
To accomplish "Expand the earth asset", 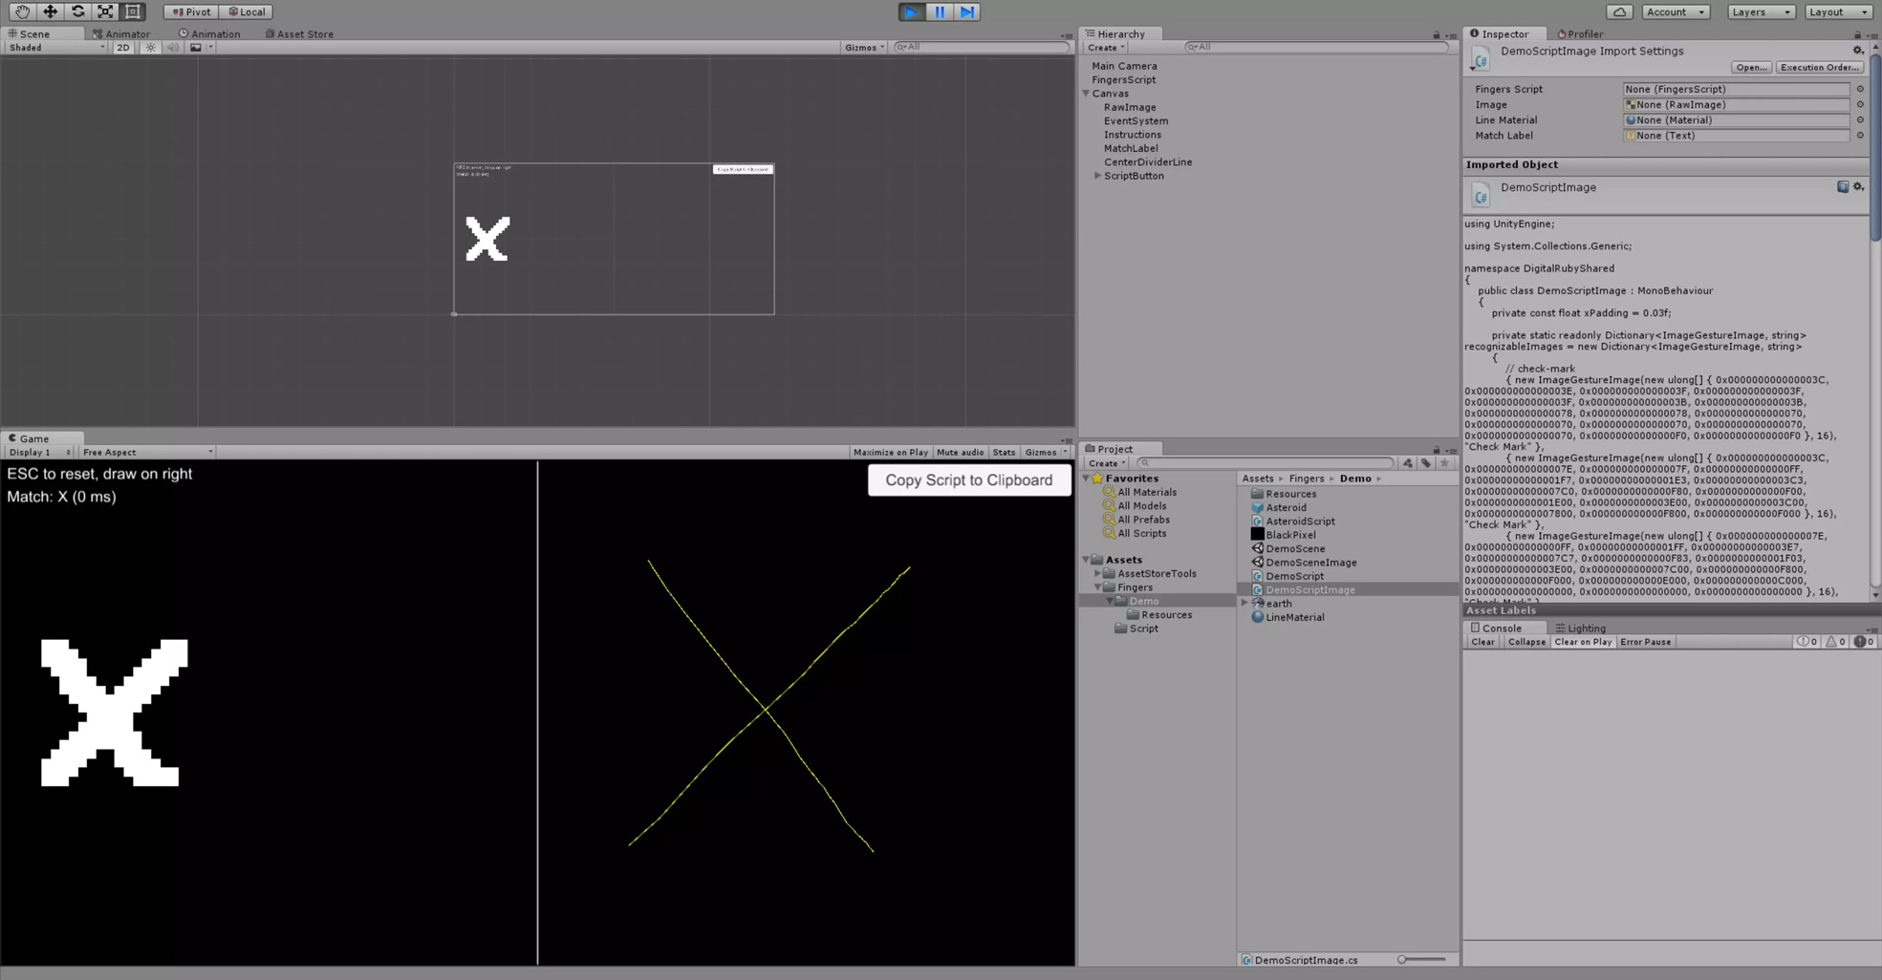I will 1244,603.
